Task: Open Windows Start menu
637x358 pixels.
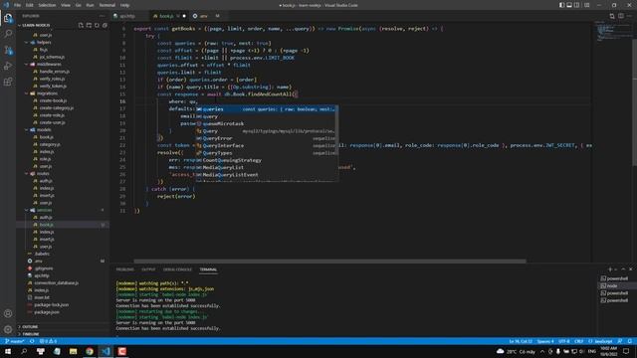Action: click(8, 351)
